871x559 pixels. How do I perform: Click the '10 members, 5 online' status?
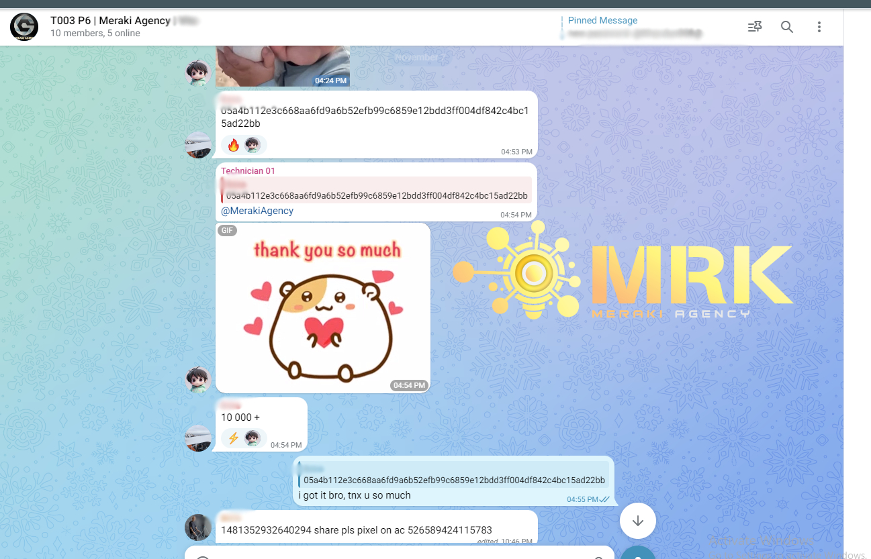[95, 34]
